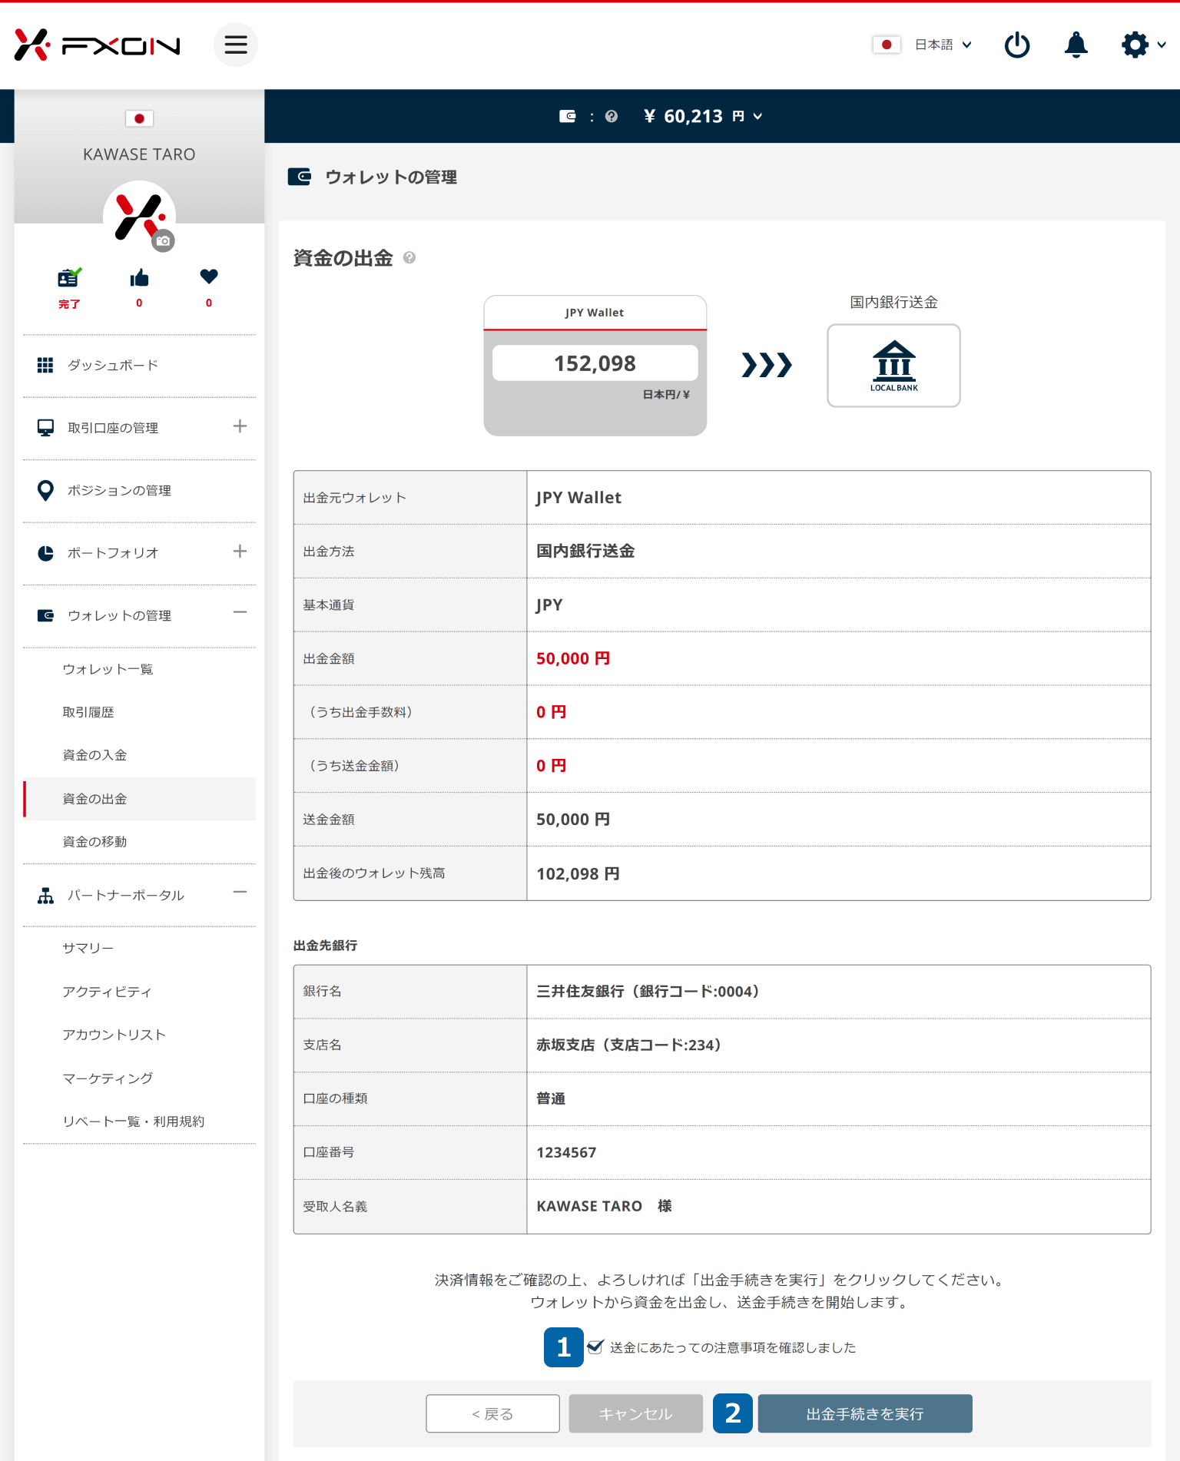Click the ポジションの管理 pin icon
This screenshot has width=1180, height=1461.
(x=45, y=490)
